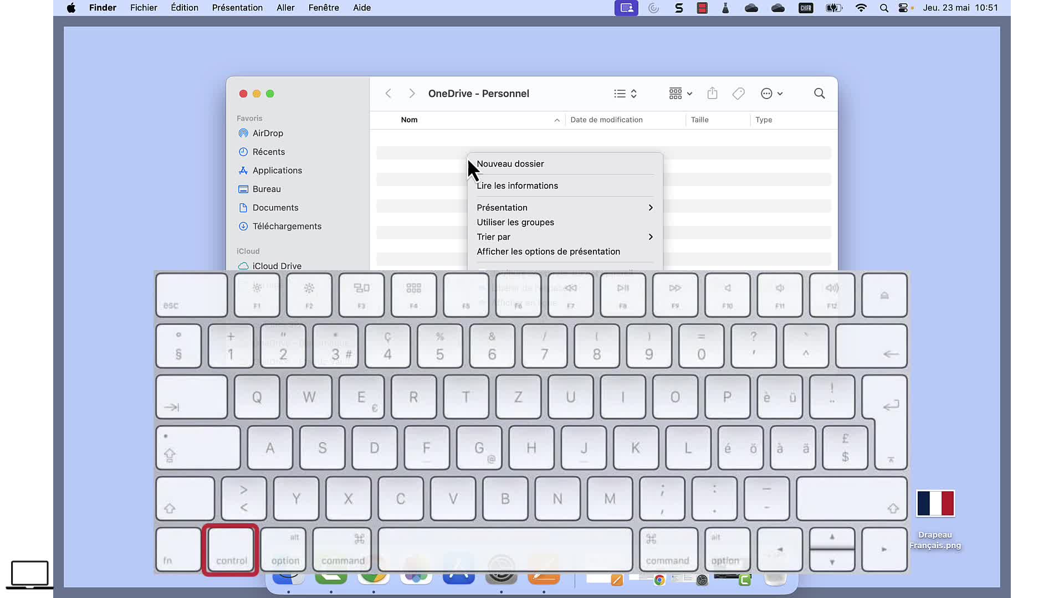Open the more actions ellipsis dropdown
The height and width of the screenshot is (598, 1064).
[x=771, y=94]
